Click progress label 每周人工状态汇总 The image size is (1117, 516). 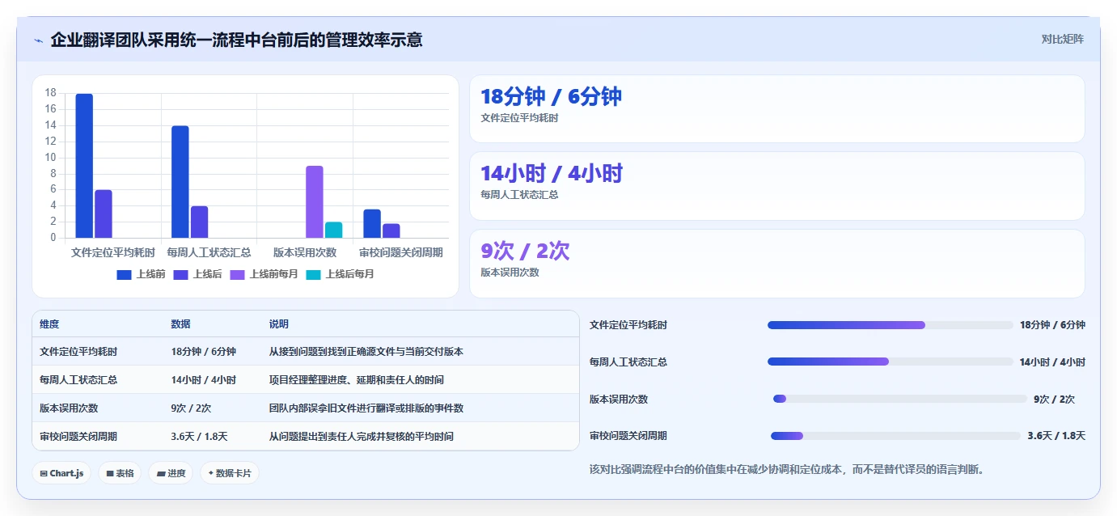pos(628,362)
